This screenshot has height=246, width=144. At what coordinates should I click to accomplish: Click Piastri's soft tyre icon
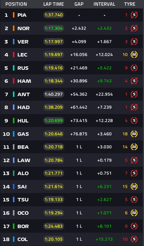[x=134, y=15]
